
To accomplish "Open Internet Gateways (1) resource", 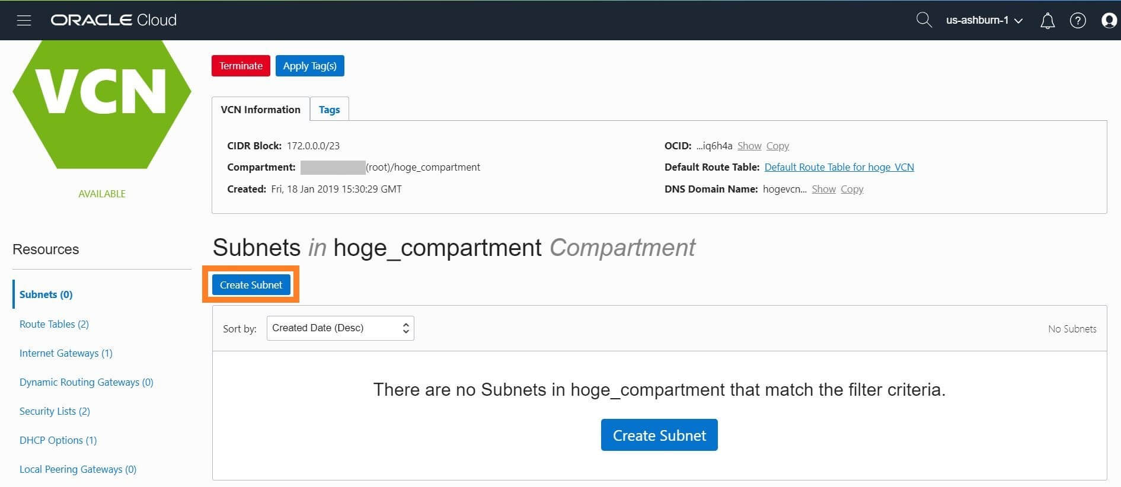I will 66,353.
